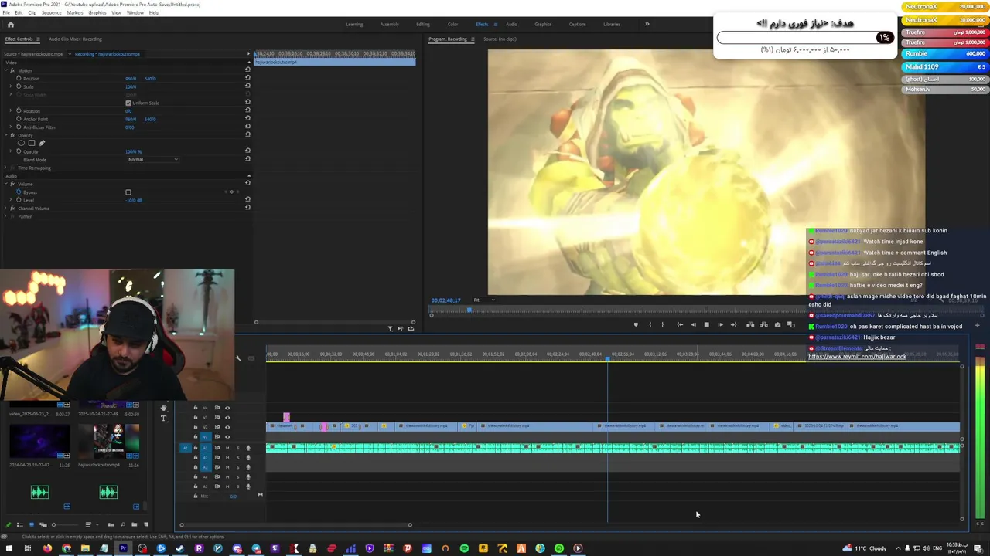Hide track V4 with eye toggle
This screenshot has width=990, height=556.
[x=227, y=408]
